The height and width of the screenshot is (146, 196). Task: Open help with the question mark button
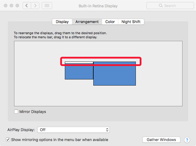coord(187,140)
